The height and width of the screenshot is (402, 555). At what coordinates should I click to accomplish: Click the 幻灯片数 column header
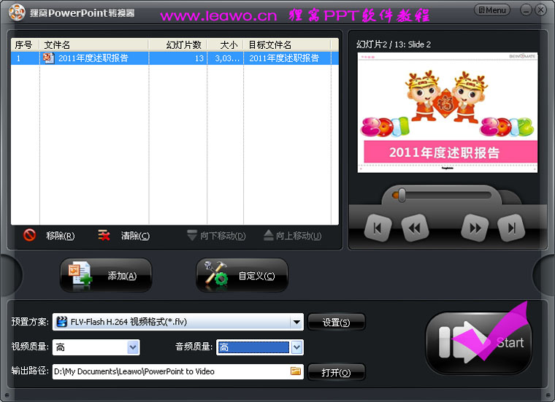click(x=177, y=45)
